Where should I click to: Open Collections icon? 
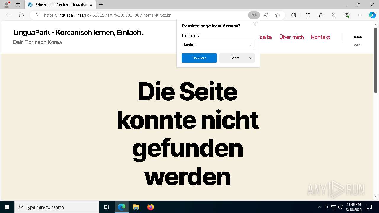334,15
